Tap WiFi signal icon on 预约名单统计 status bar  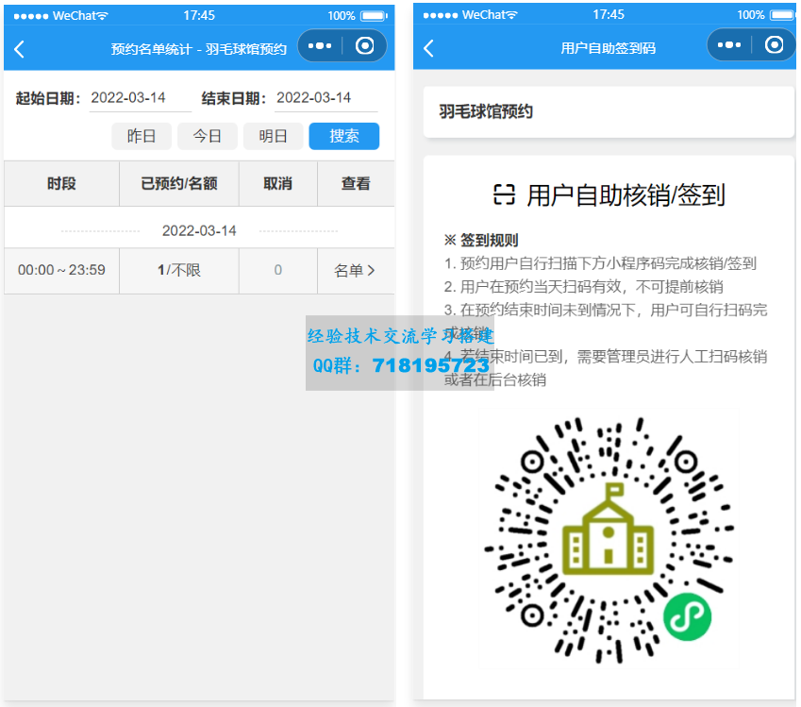coord(103,16)
